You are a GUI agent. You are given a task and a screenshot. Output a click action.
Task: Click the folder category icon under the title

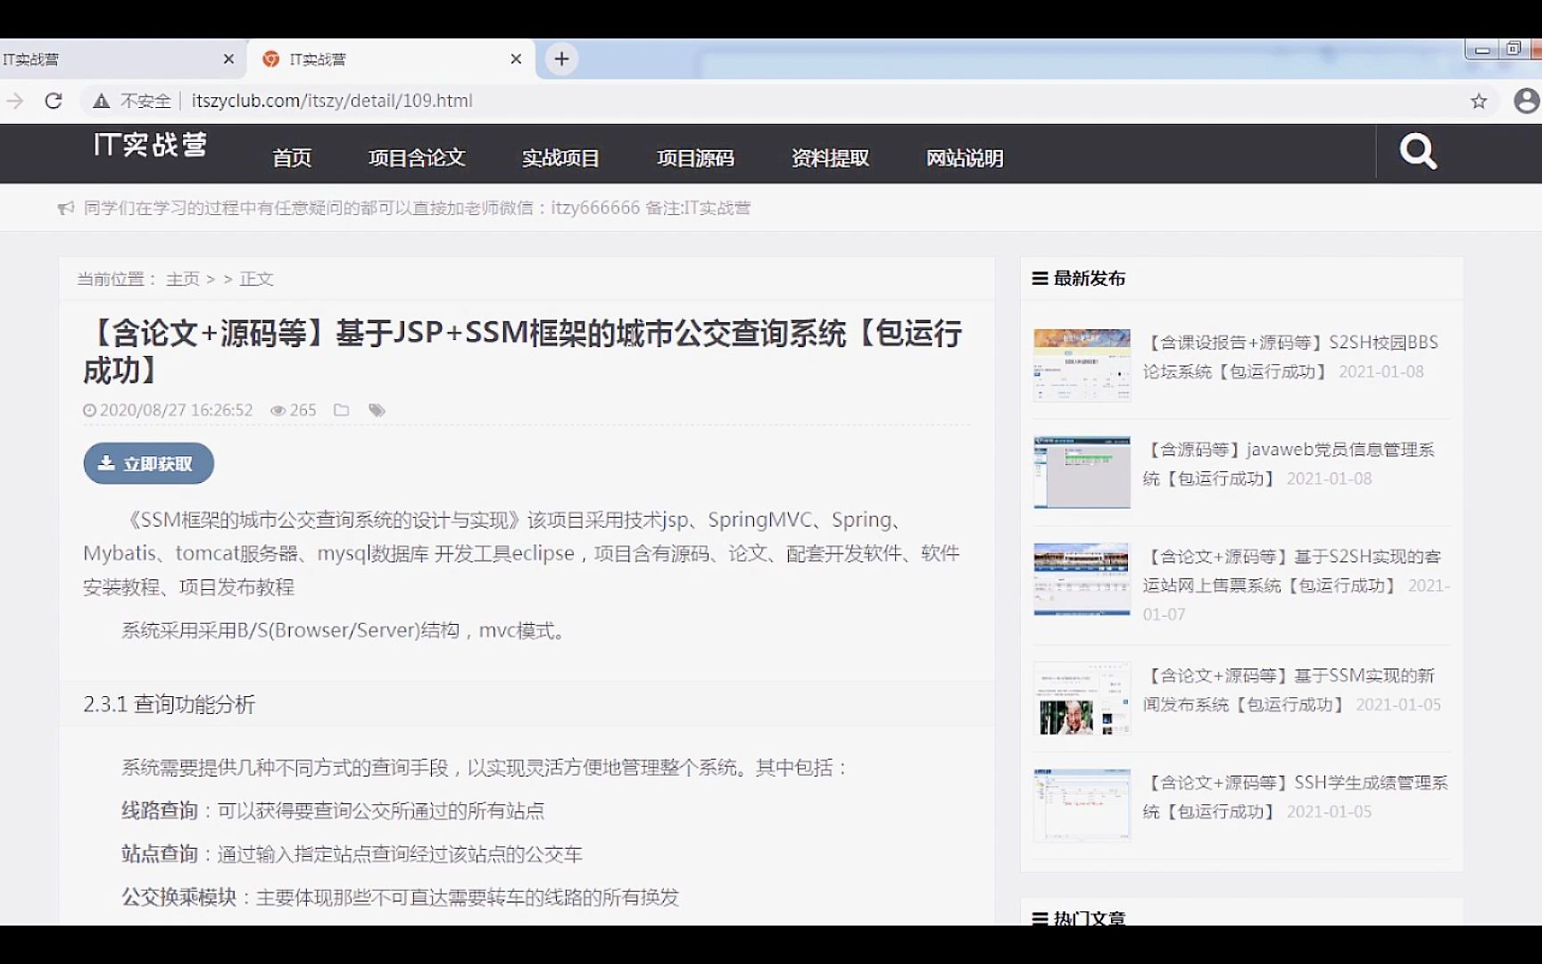click(x=341, y=411)
